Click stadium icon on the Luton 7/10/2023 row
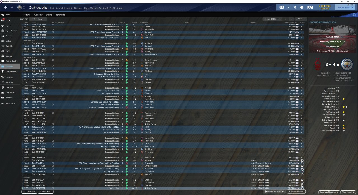The image size is (358, 195). click(297, 27)
